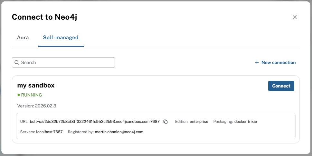Click the bolt+s sandbox URL text
This screenshot has width=312, height=156.
pos(95,121)
